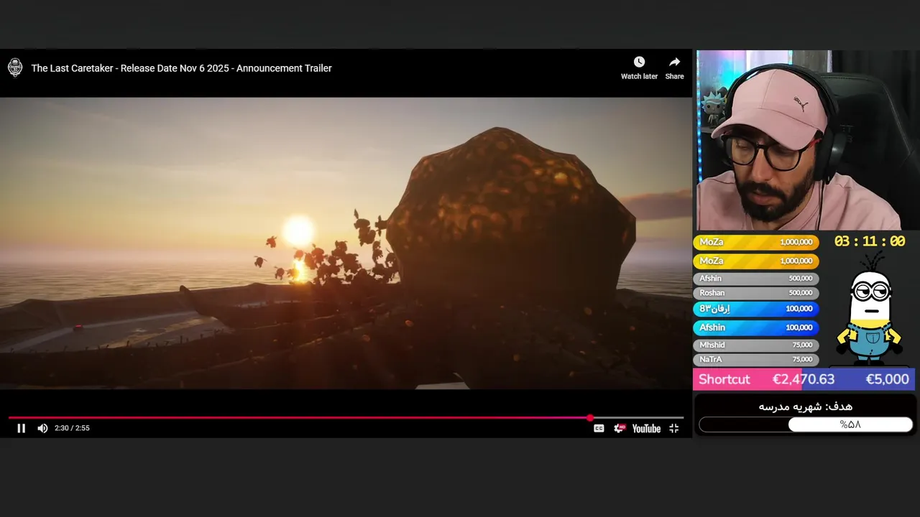Open video on YouTube logo
The image size is (920, 517).
click(646, 429)
